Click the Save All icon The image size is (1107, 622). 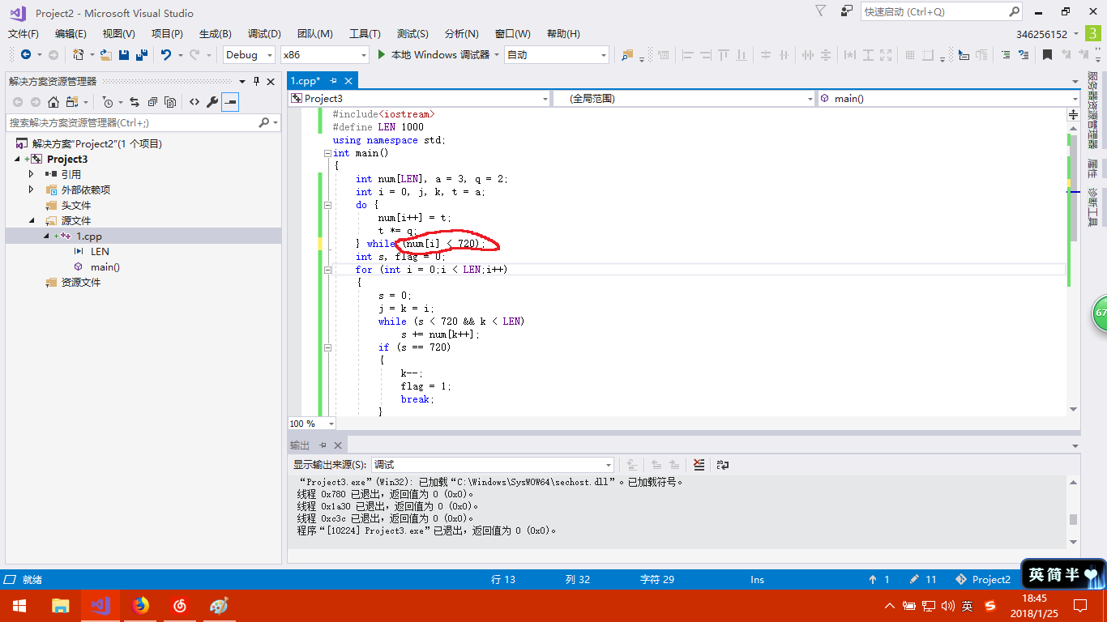point(142,54)
